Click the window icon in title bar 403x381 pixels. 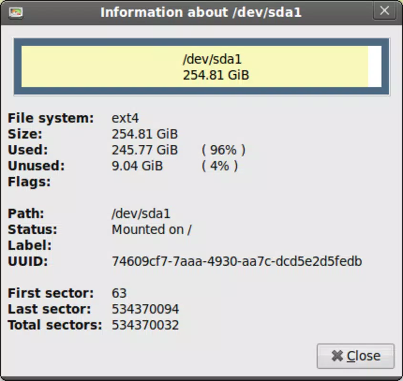click(16, 12)
